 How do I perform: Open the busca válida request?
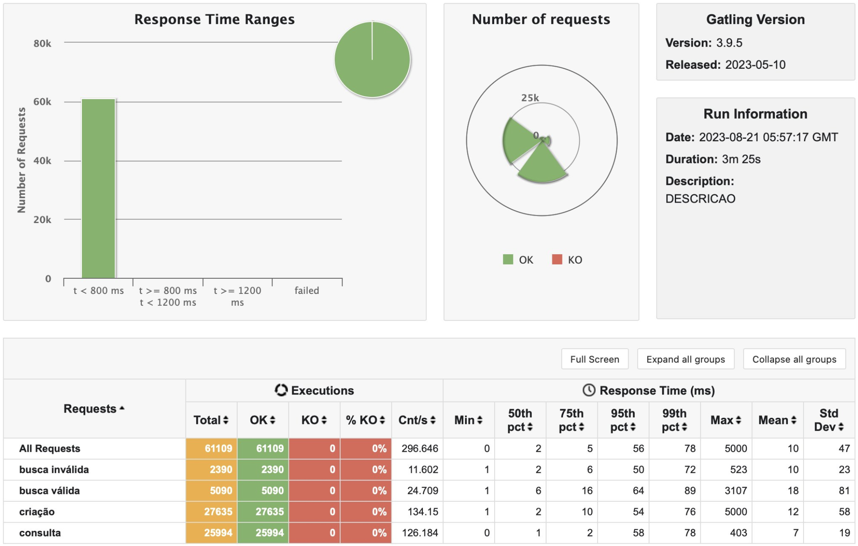(49, 491)
